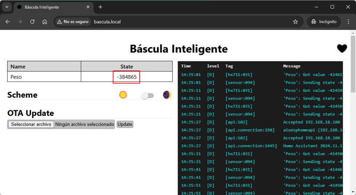
Task: Click the address bar showing bascula.local
Action: pos(191,22)
